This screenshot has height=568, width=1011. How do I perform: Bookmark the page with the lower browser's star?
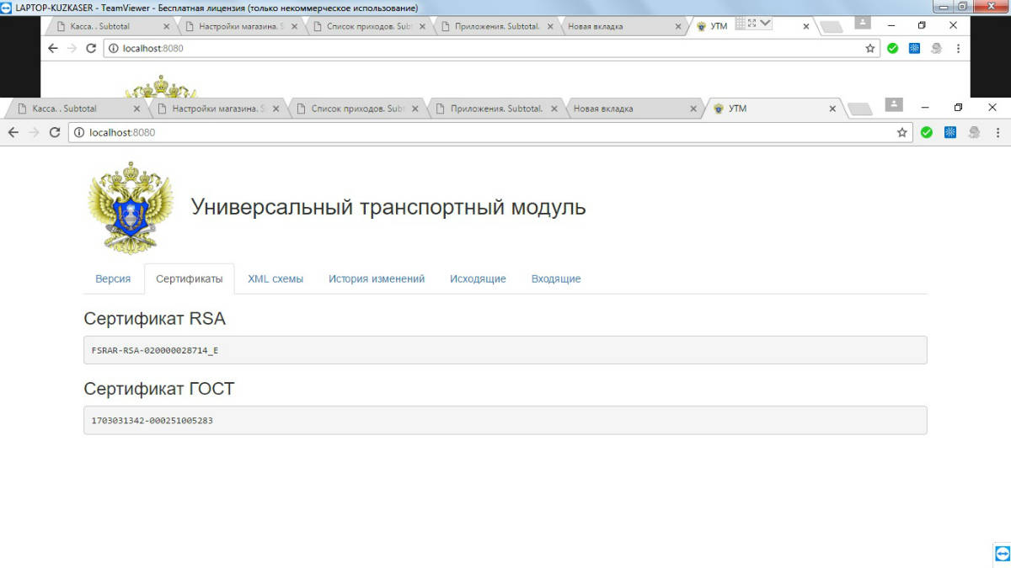pyautogui.click(x=901, y=132)
